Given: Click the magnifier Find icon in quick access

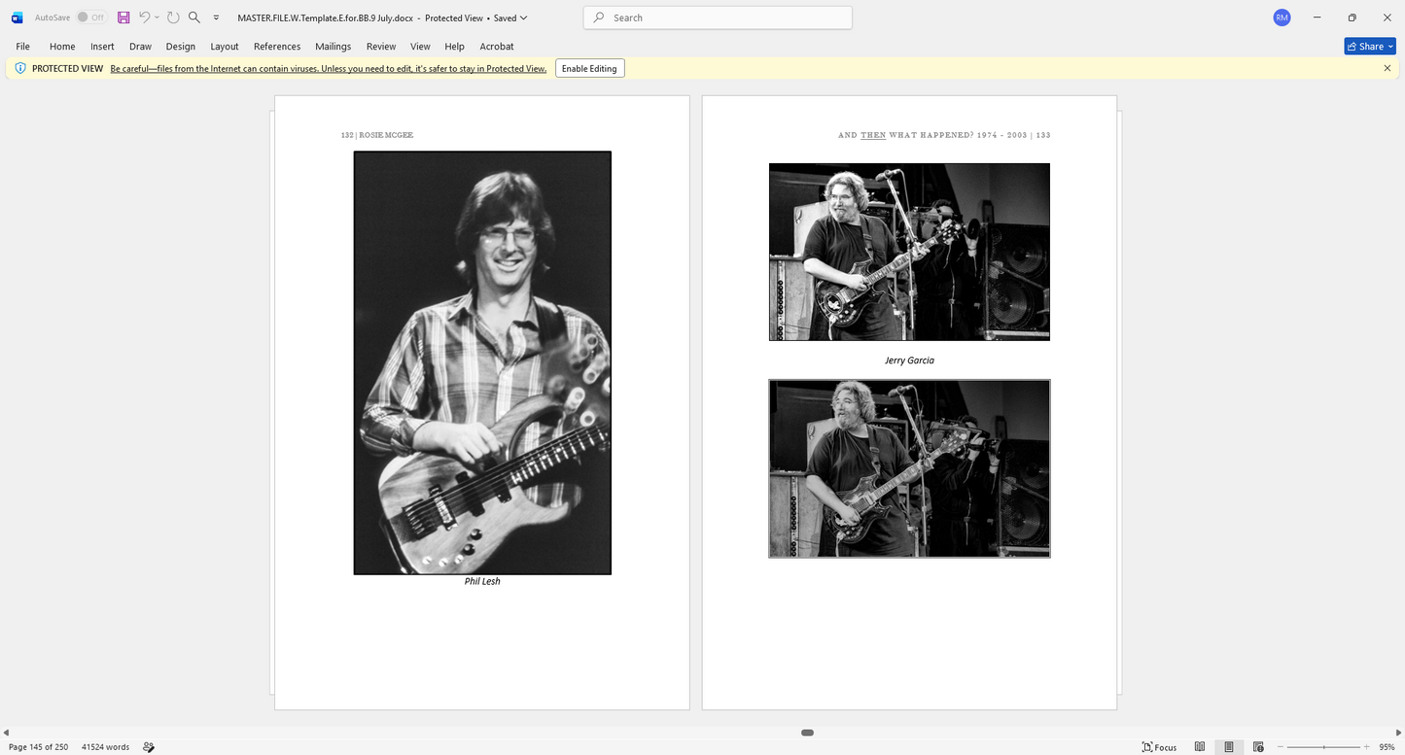Looking at the screenshot, I should (194, 17).
